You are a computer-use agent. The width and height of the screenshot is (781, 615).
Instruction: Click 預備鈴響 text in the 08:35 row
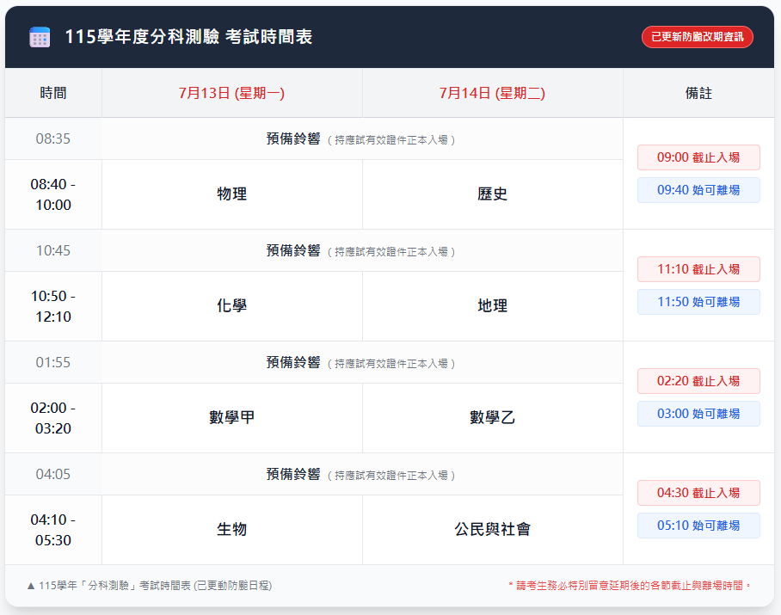coord(293,139)
